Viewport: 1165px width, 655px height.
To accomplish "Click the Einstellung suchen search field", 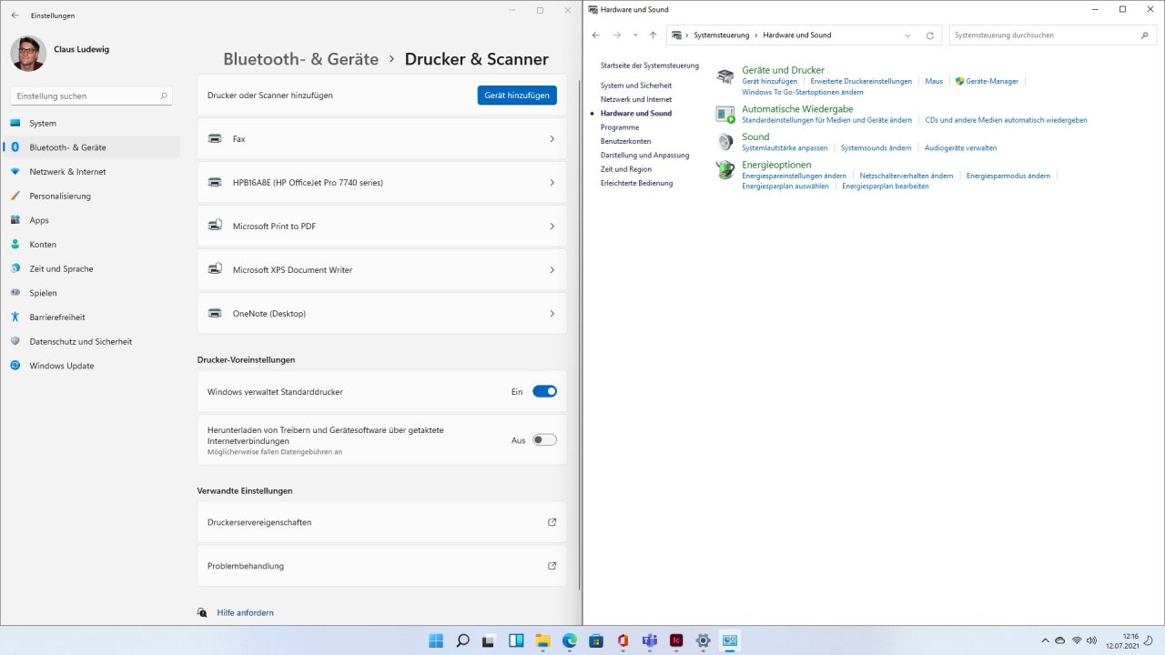I will 91,96.
